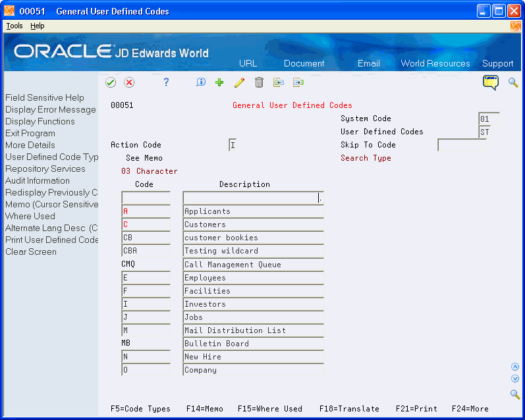This screenshot has width=525, height=420.
Task: Click the User Defined Codes field
Action: click(484, 132)
